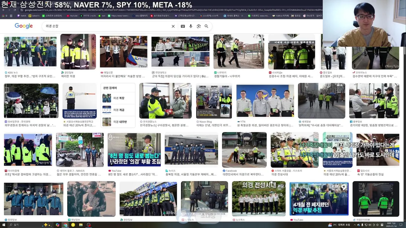Click the browser address bar URL

coord(174,10)
